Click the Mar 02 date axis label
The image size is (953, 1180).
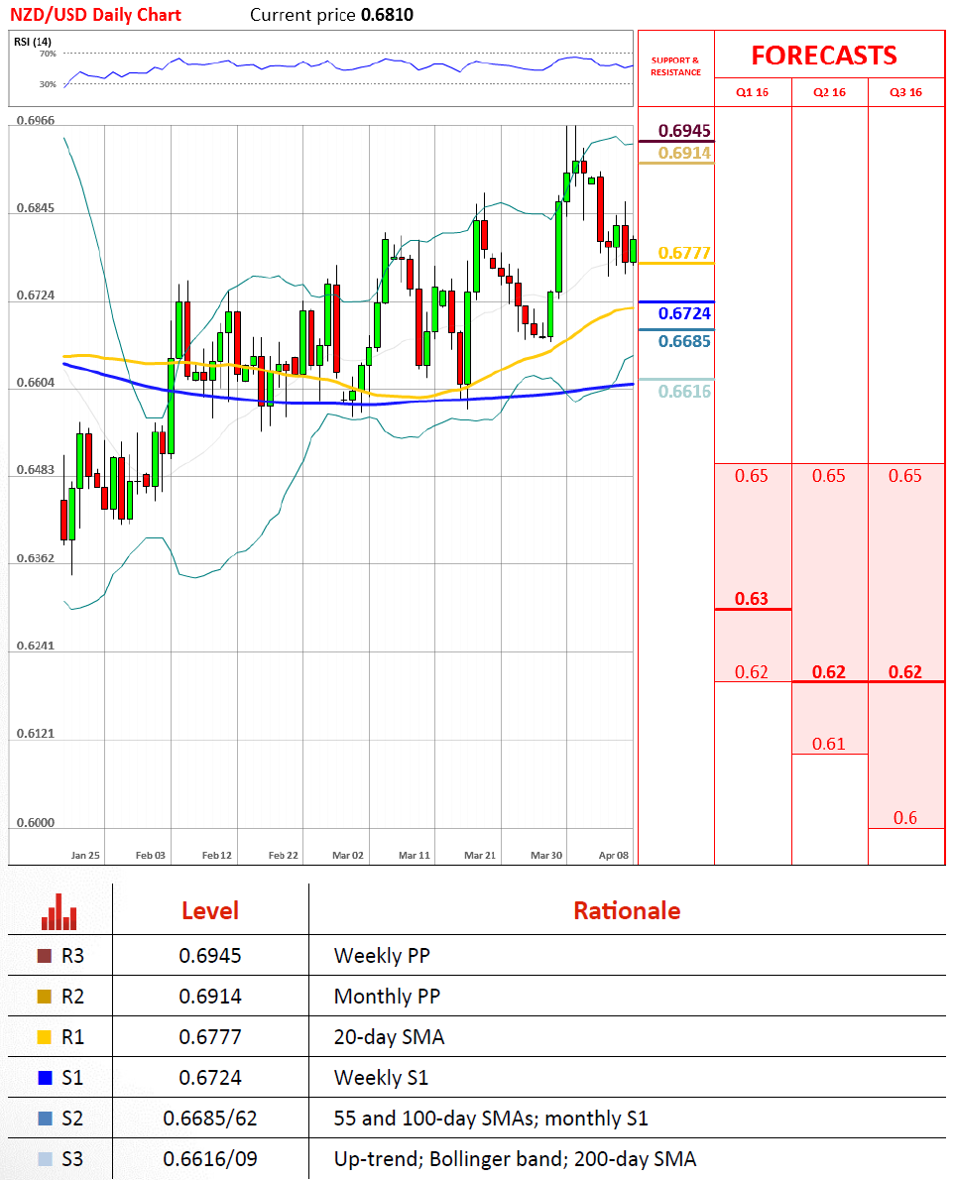(348, 855)
